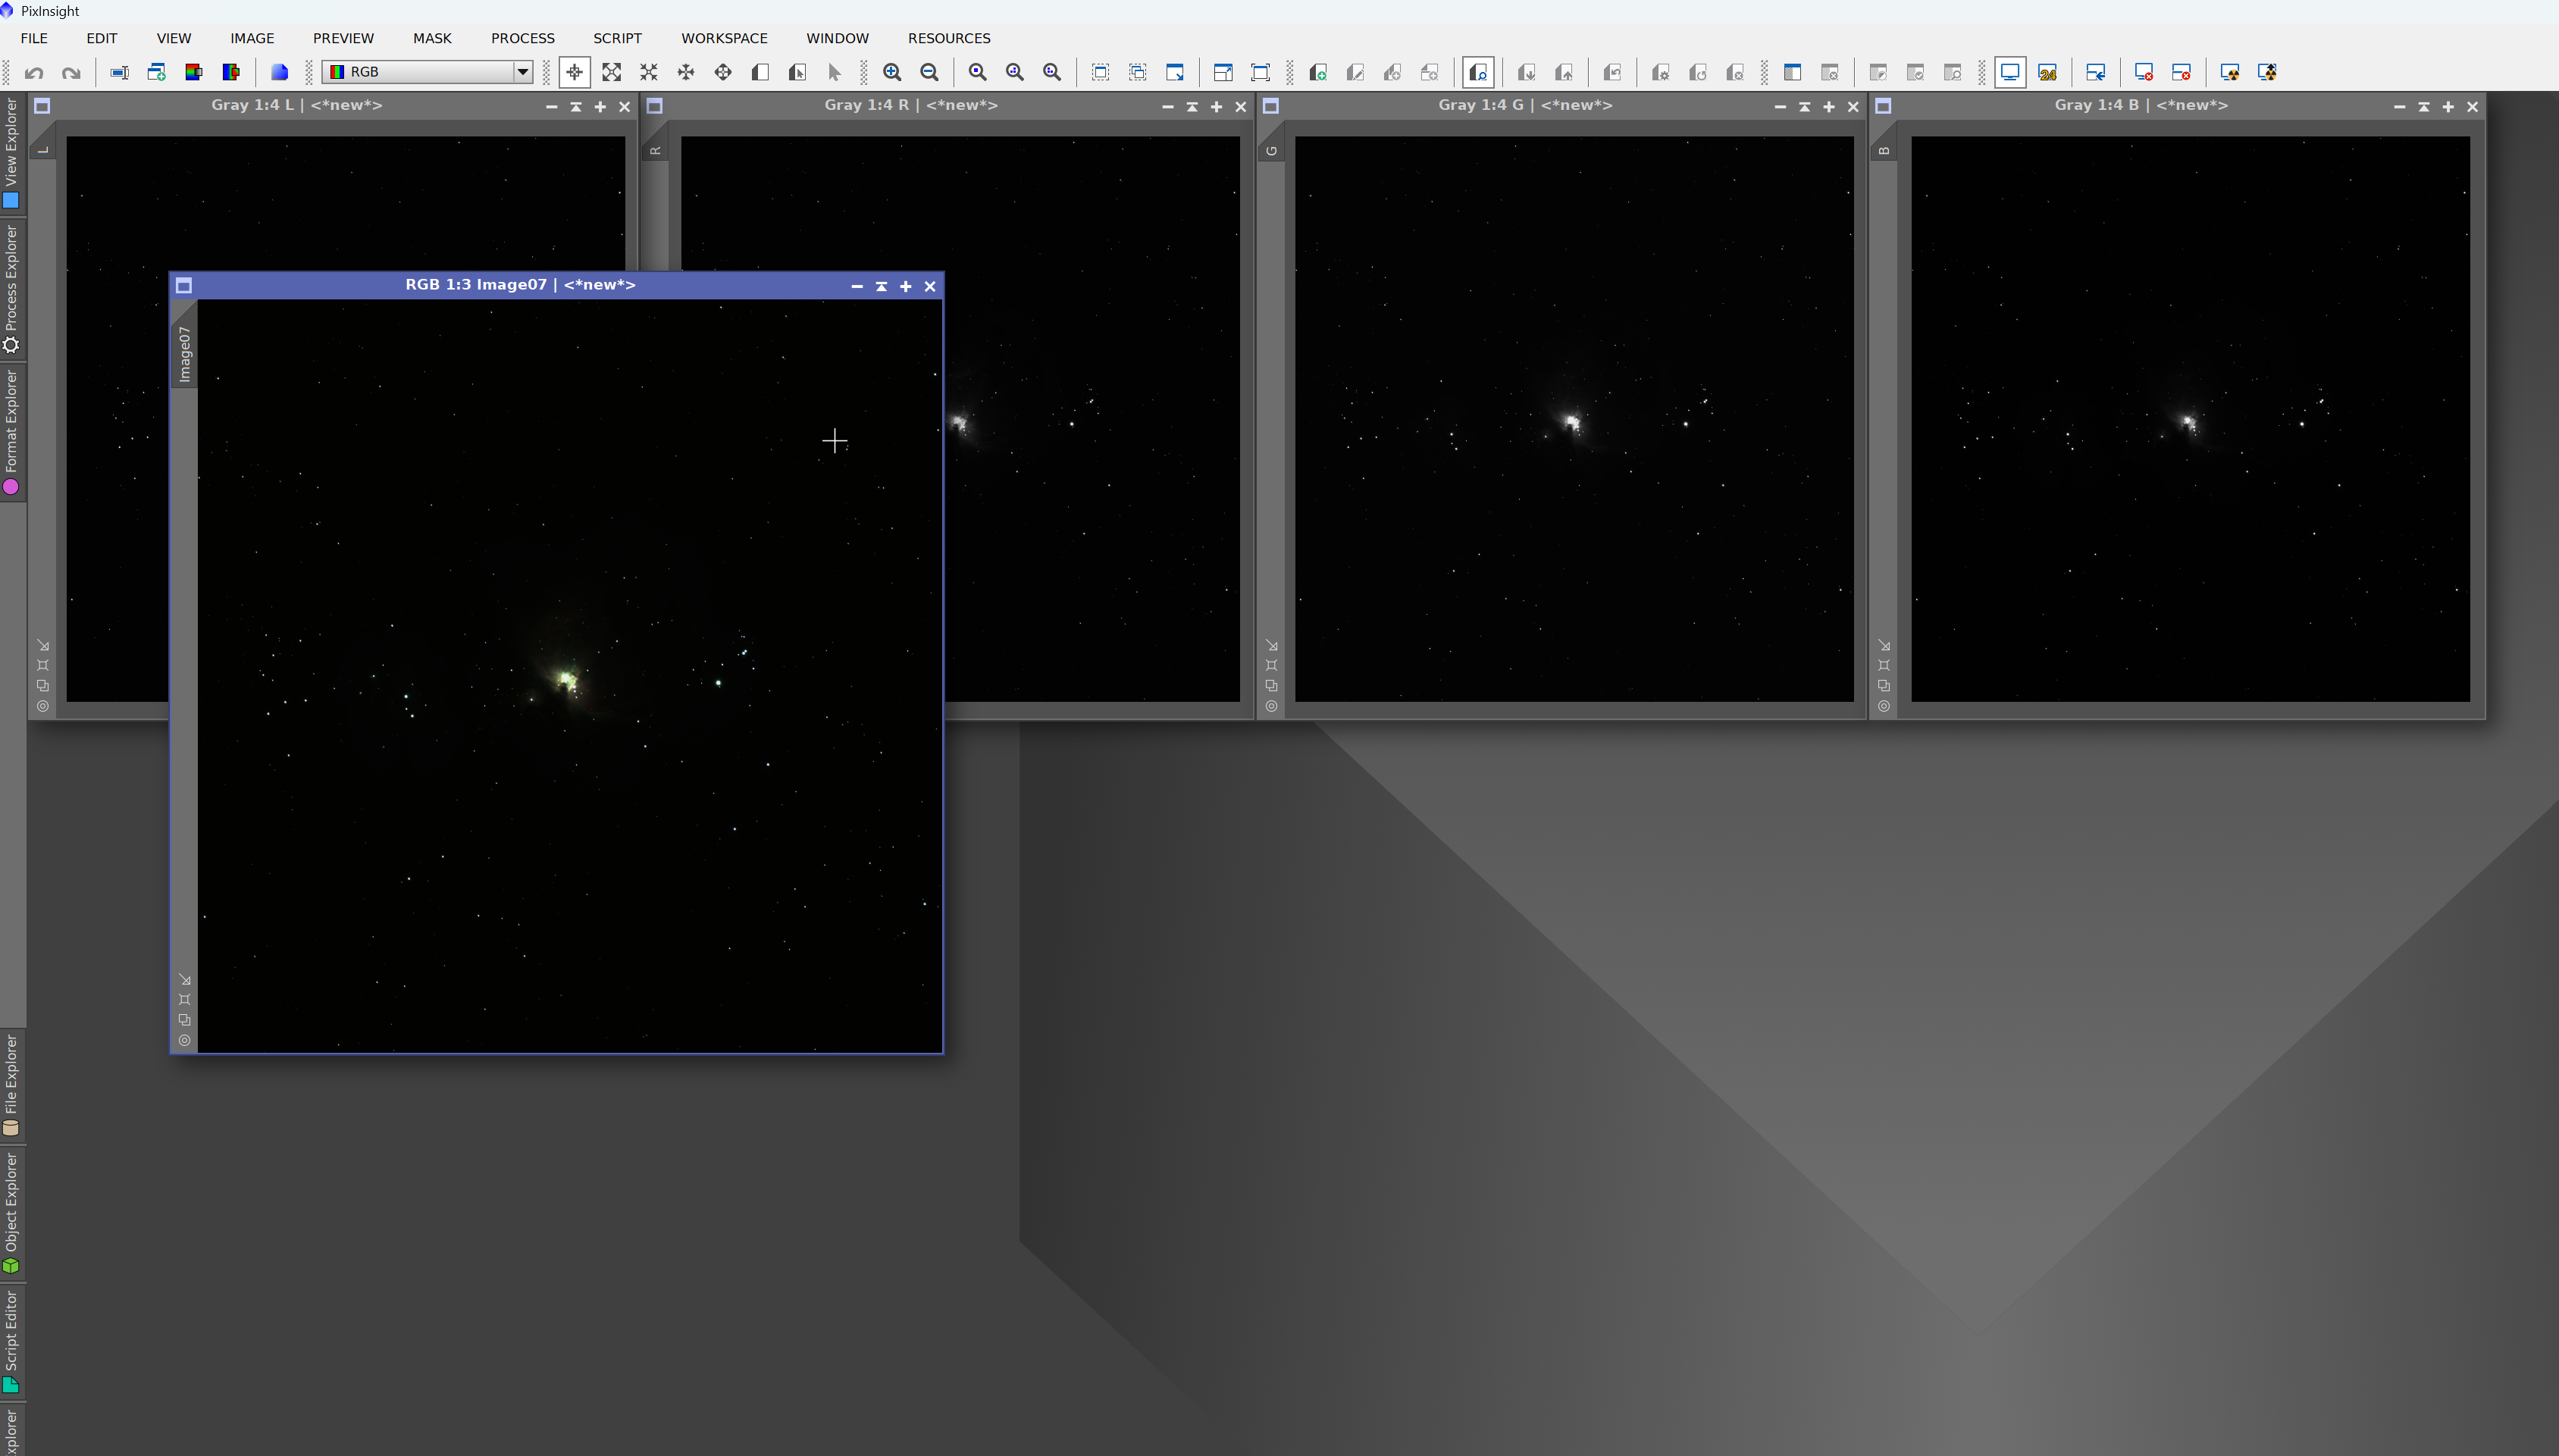Click the Redo toolbar icon
2559x1456 pixels.
[71, 72]
